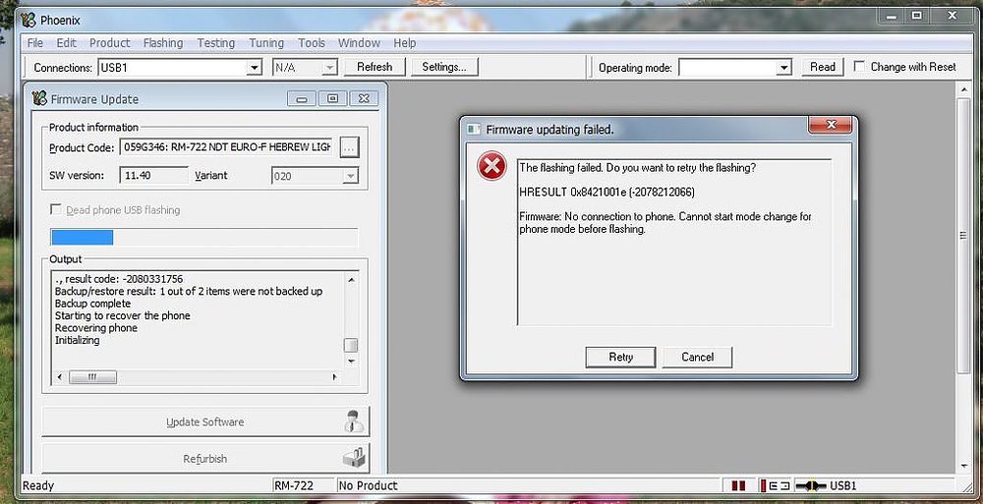
Task: Open the Help menu
Action: click(x=404, y=43)
